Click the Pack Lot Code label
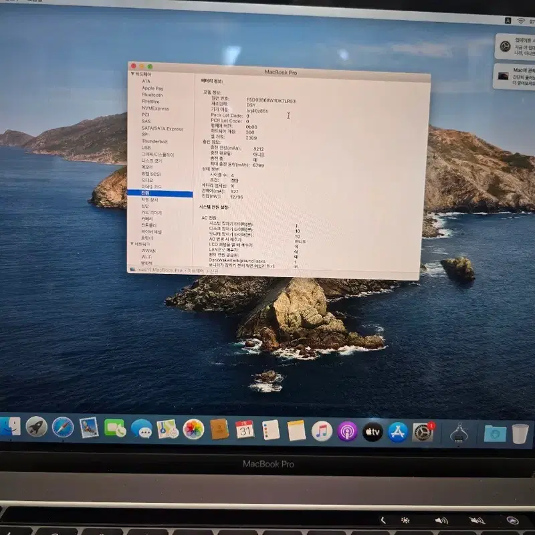 (x=227, y=115)
